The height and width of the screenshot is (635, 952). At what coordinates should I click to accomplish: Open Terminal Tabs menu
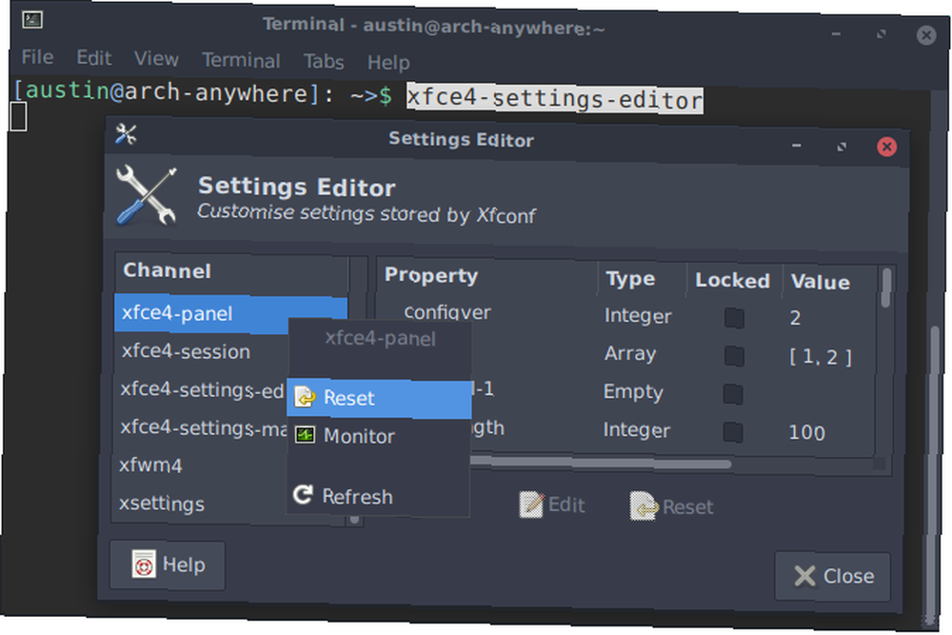tap(324, 61)
